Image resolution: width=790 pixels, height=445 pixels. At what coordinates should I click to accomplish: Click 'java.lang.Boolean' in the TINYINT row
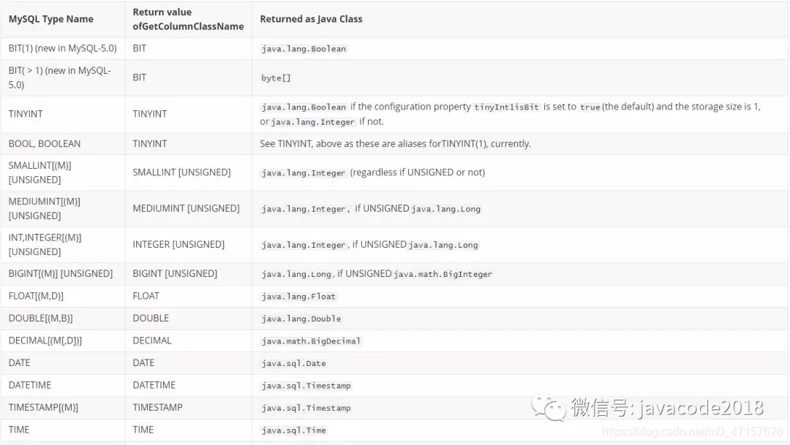[304, 107]
